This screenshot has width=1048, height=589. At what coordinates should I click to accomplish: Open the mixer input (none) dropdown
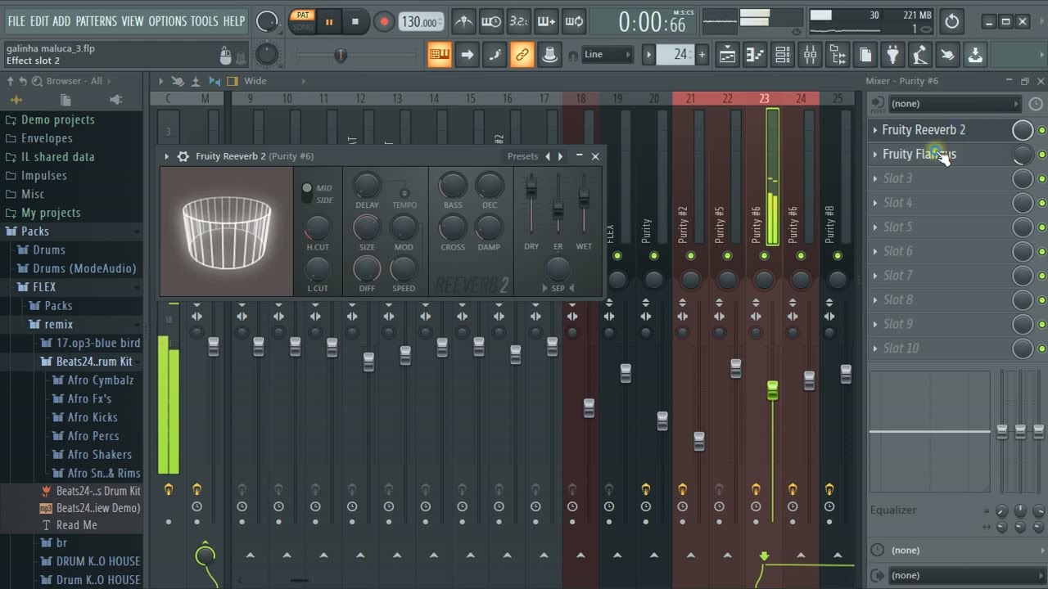955,104
